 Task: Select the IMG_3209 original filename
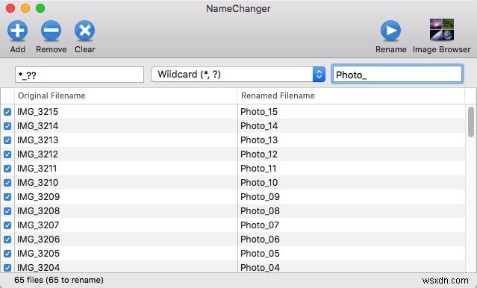pos(38,197)
